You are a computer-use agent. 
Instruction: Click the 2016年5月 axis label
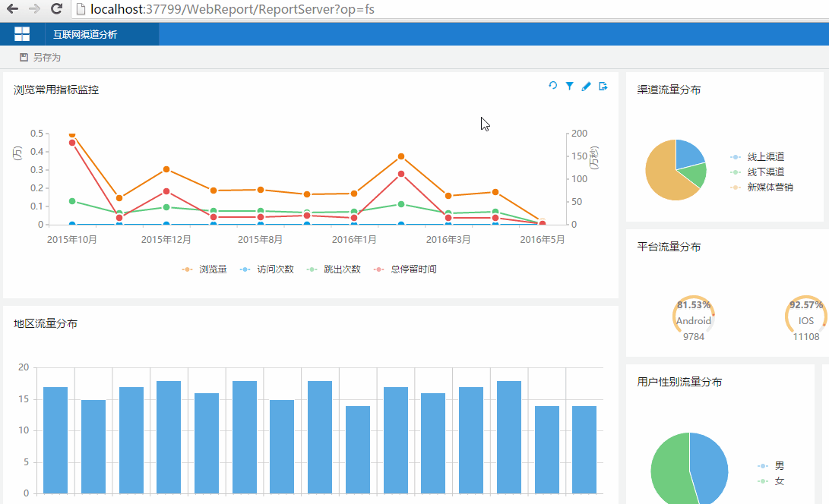click(543, 239)
